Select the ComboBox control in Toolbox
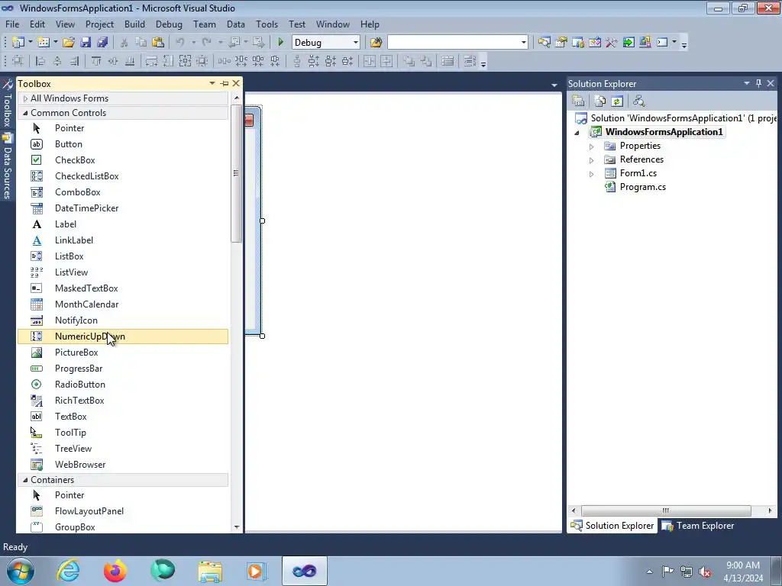The width and height of the screenshot is (782, 586). click(x=123, y=192)
